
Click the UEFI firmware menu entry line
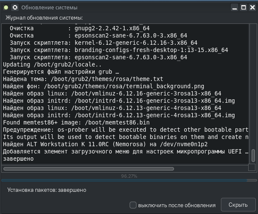click(125, 151)
